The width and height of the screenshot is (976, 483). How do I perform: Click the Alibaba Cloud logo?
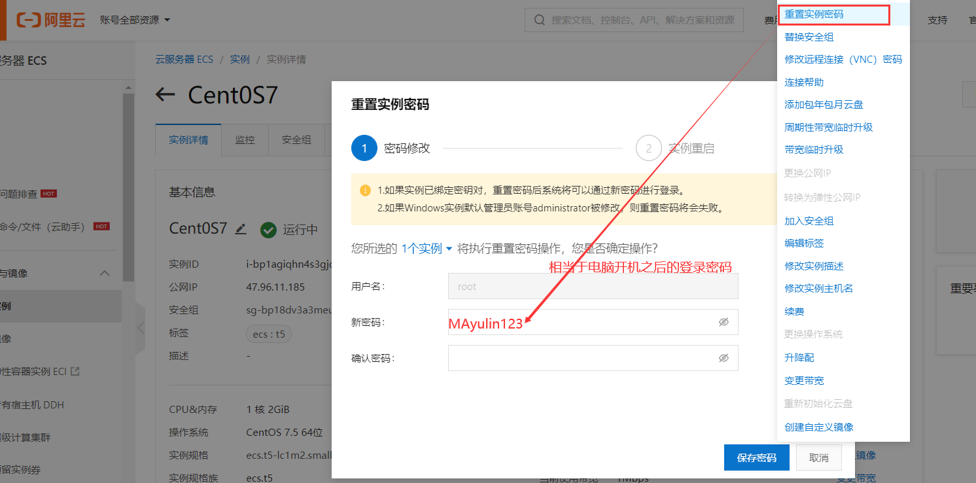coord(51,20)
